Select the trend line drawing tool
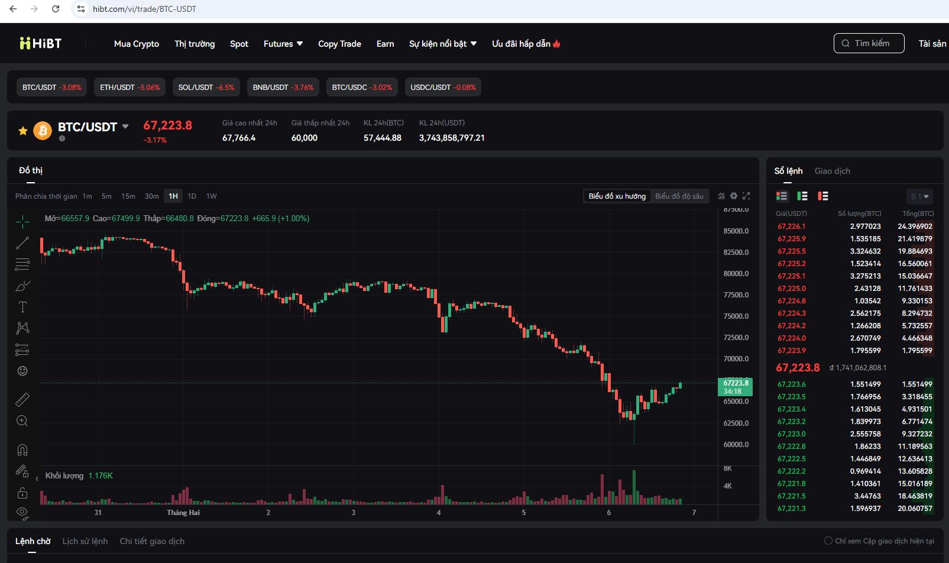This screenshot has width=949, height=563. coord(22,242)
